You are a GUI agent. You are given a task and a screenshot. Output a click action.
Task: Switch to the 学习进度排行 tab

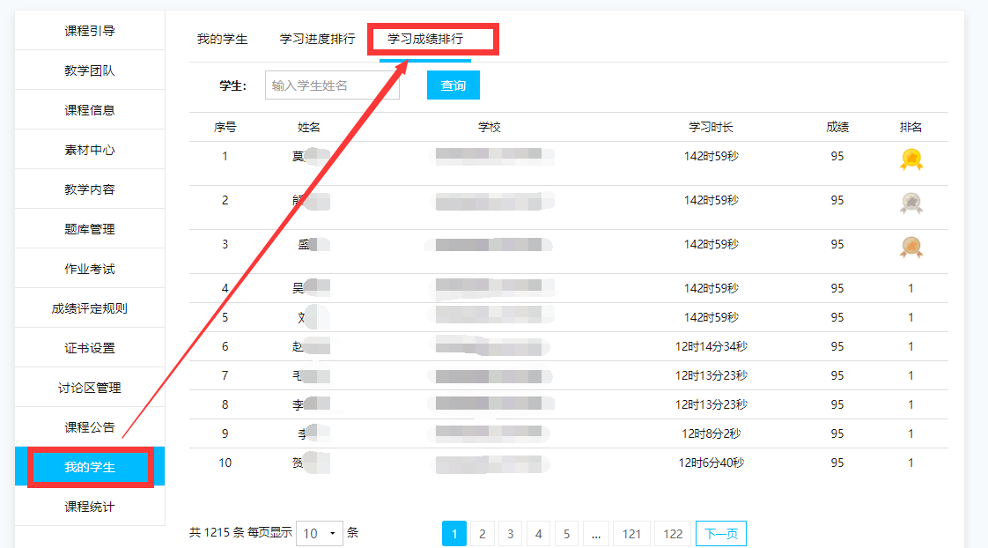coord(317,39)
